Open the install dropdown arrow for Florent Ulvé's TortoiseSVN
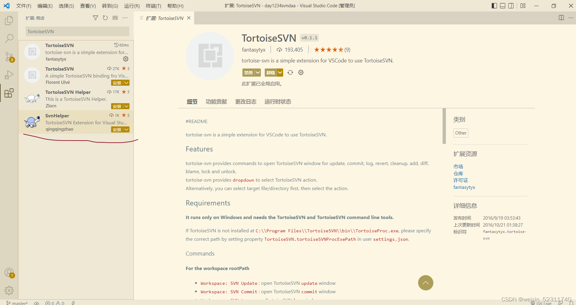 click(x=127, y=83)
